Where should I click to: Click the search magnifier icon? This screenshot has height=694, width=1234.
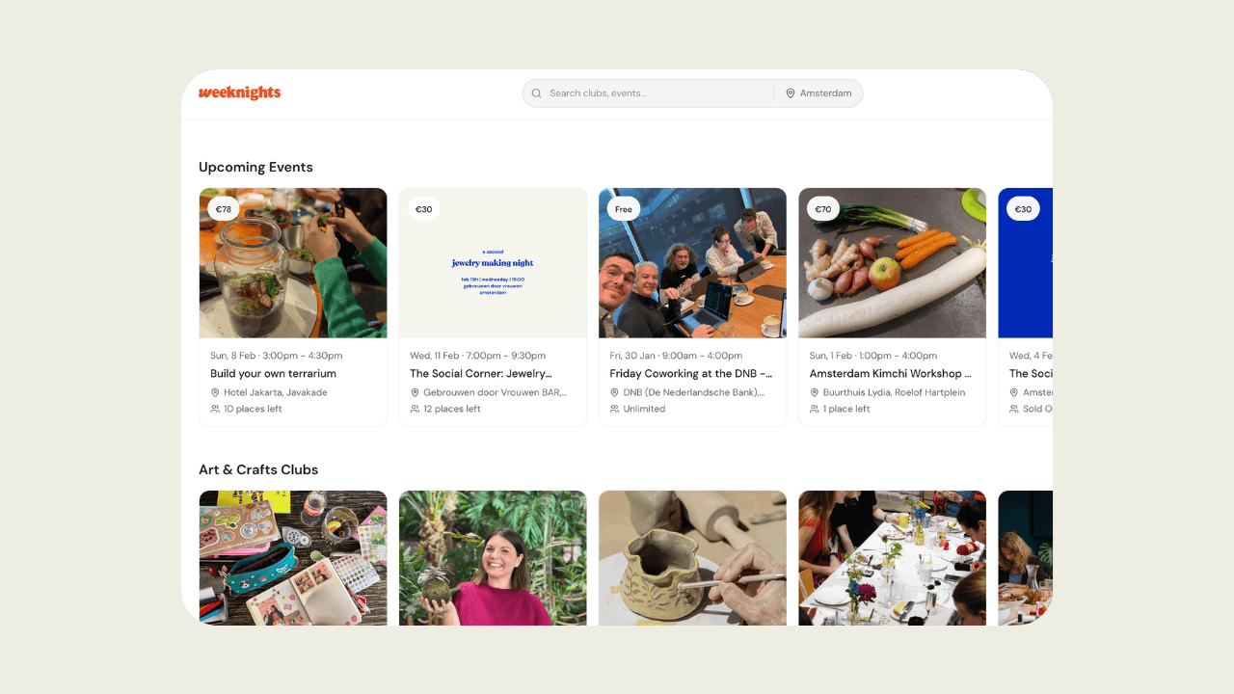(x=536, y=93)
